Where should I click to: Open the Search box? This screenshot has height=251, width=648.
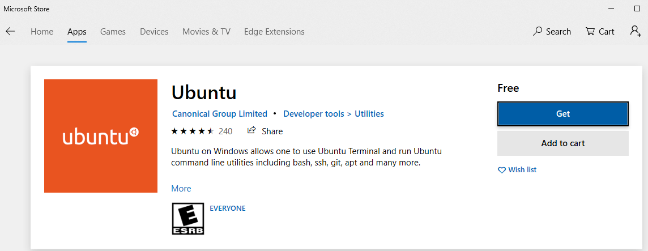(552, 31)
